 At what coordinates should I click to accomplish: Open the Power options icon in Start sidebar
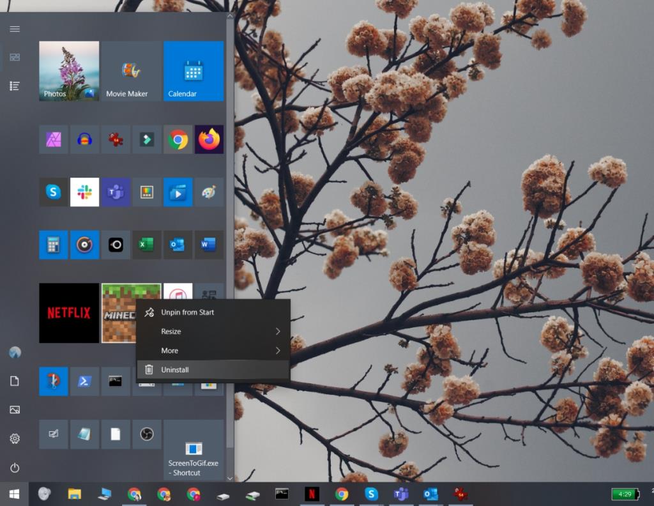14,468
